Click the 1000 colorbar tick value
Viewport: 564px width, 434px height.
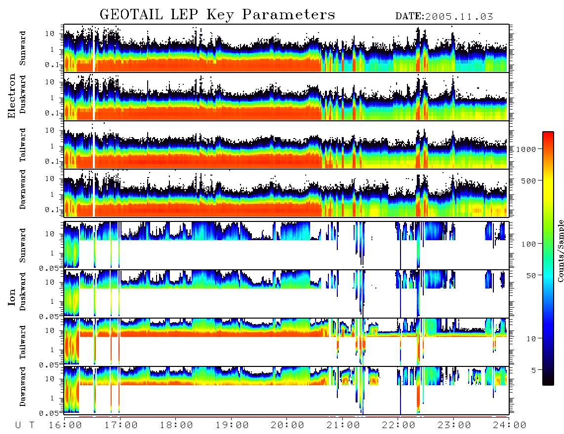526,149
